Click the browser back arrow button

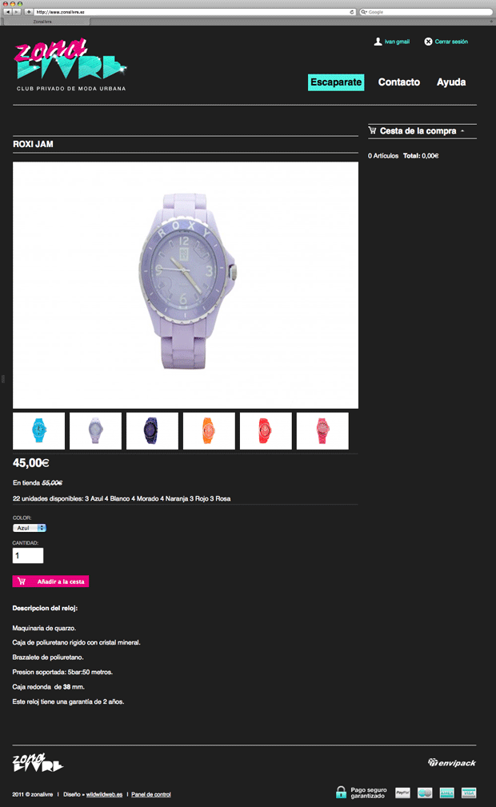[x=8, y=11]
